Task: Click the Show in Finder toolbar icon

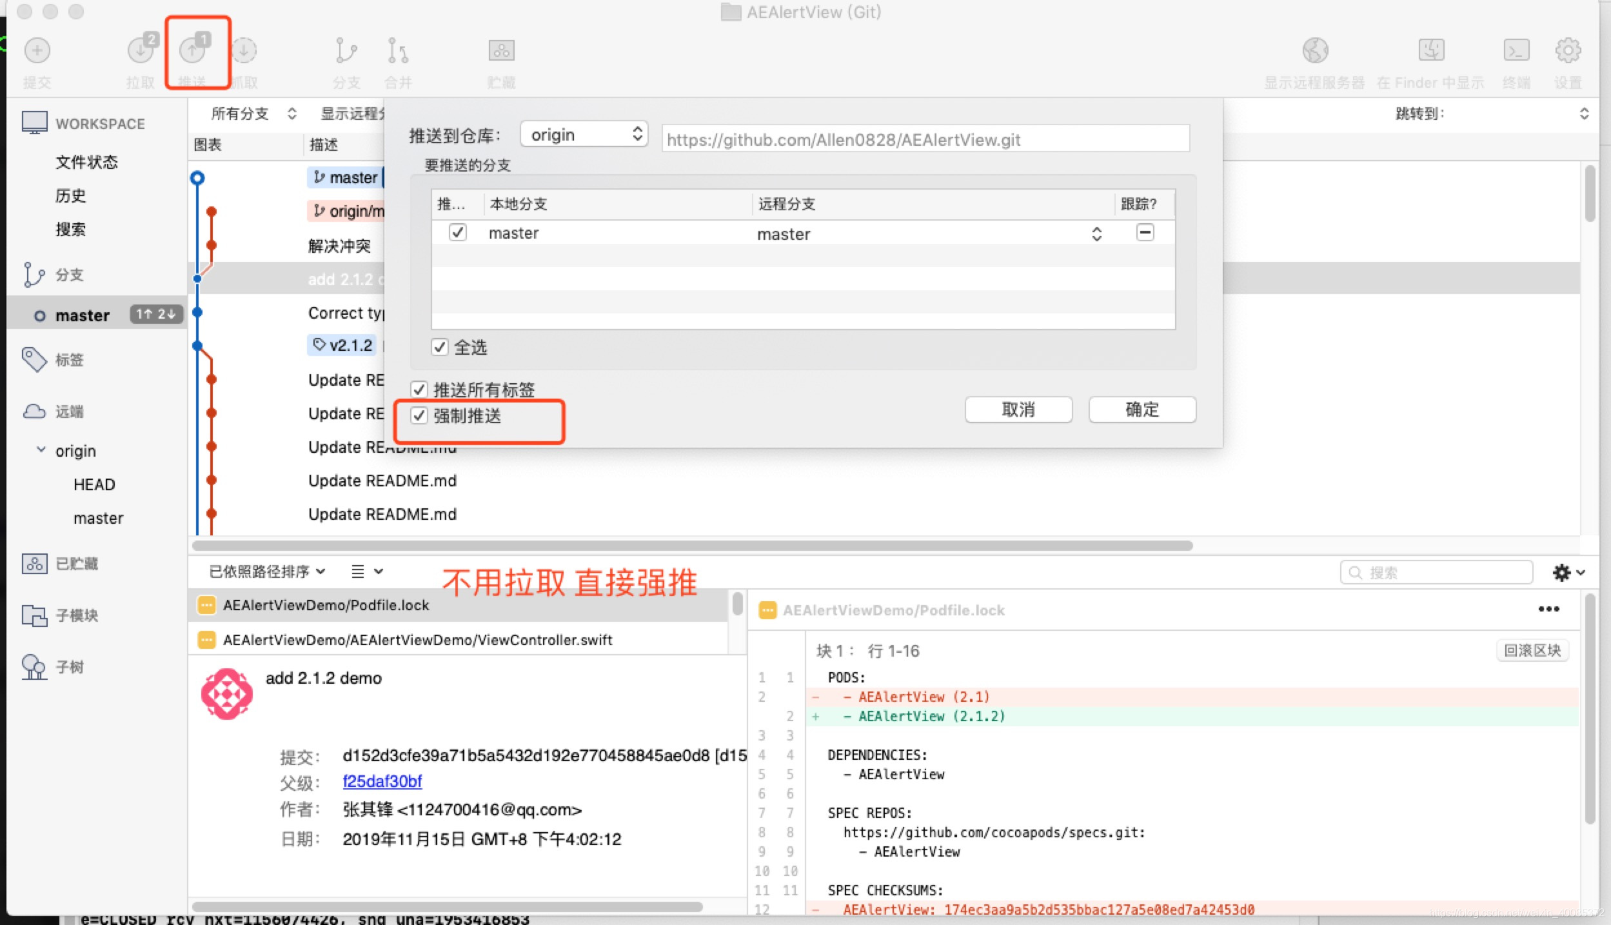Action: point(1431,51)
